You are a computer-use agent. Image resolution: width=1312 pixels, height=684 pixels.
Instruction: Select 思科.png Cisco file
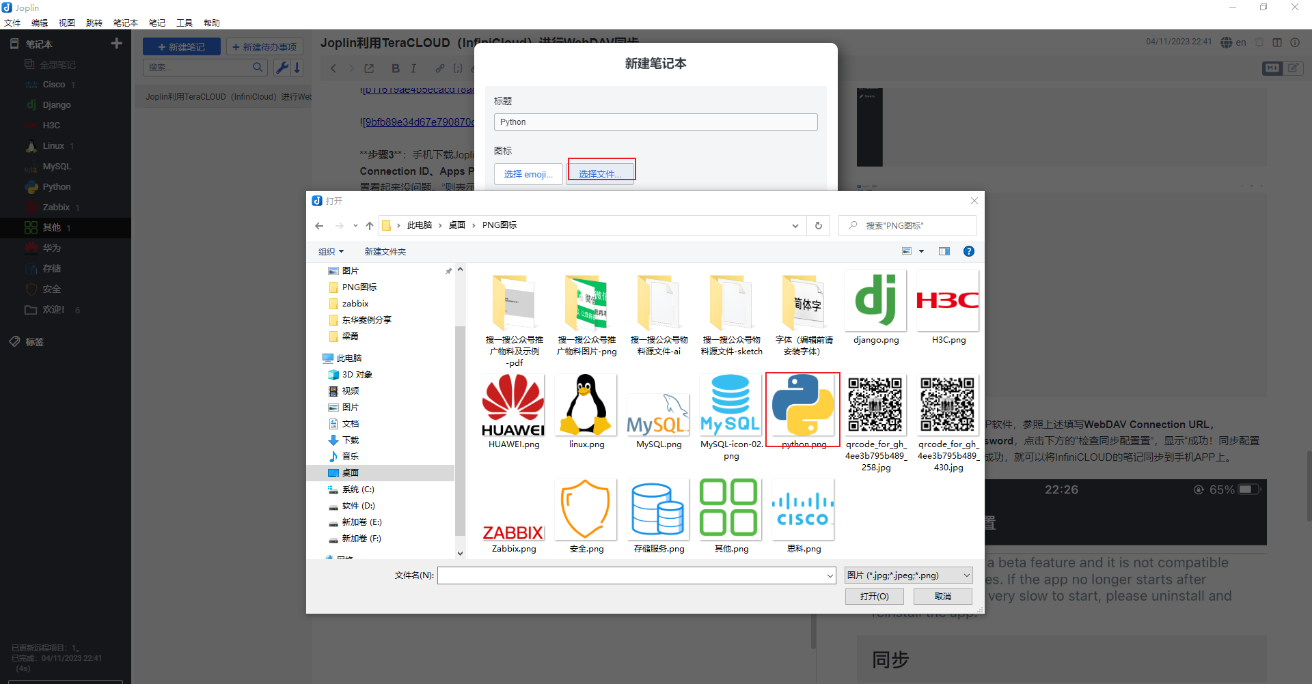point(803,510)
